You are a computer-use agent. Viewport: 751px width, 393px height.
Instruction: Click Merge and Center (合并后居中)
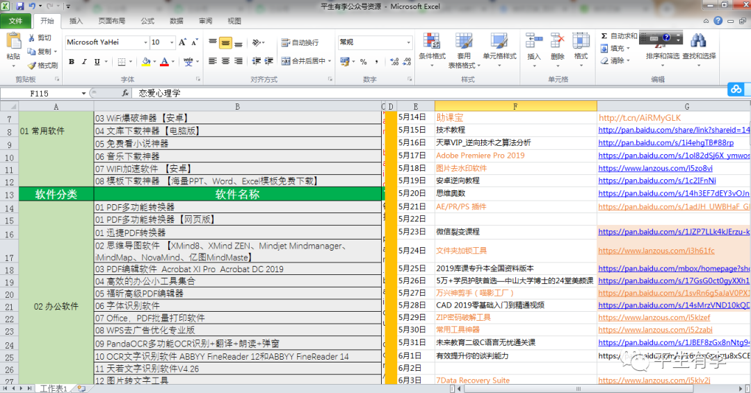(x=303, y=61)
